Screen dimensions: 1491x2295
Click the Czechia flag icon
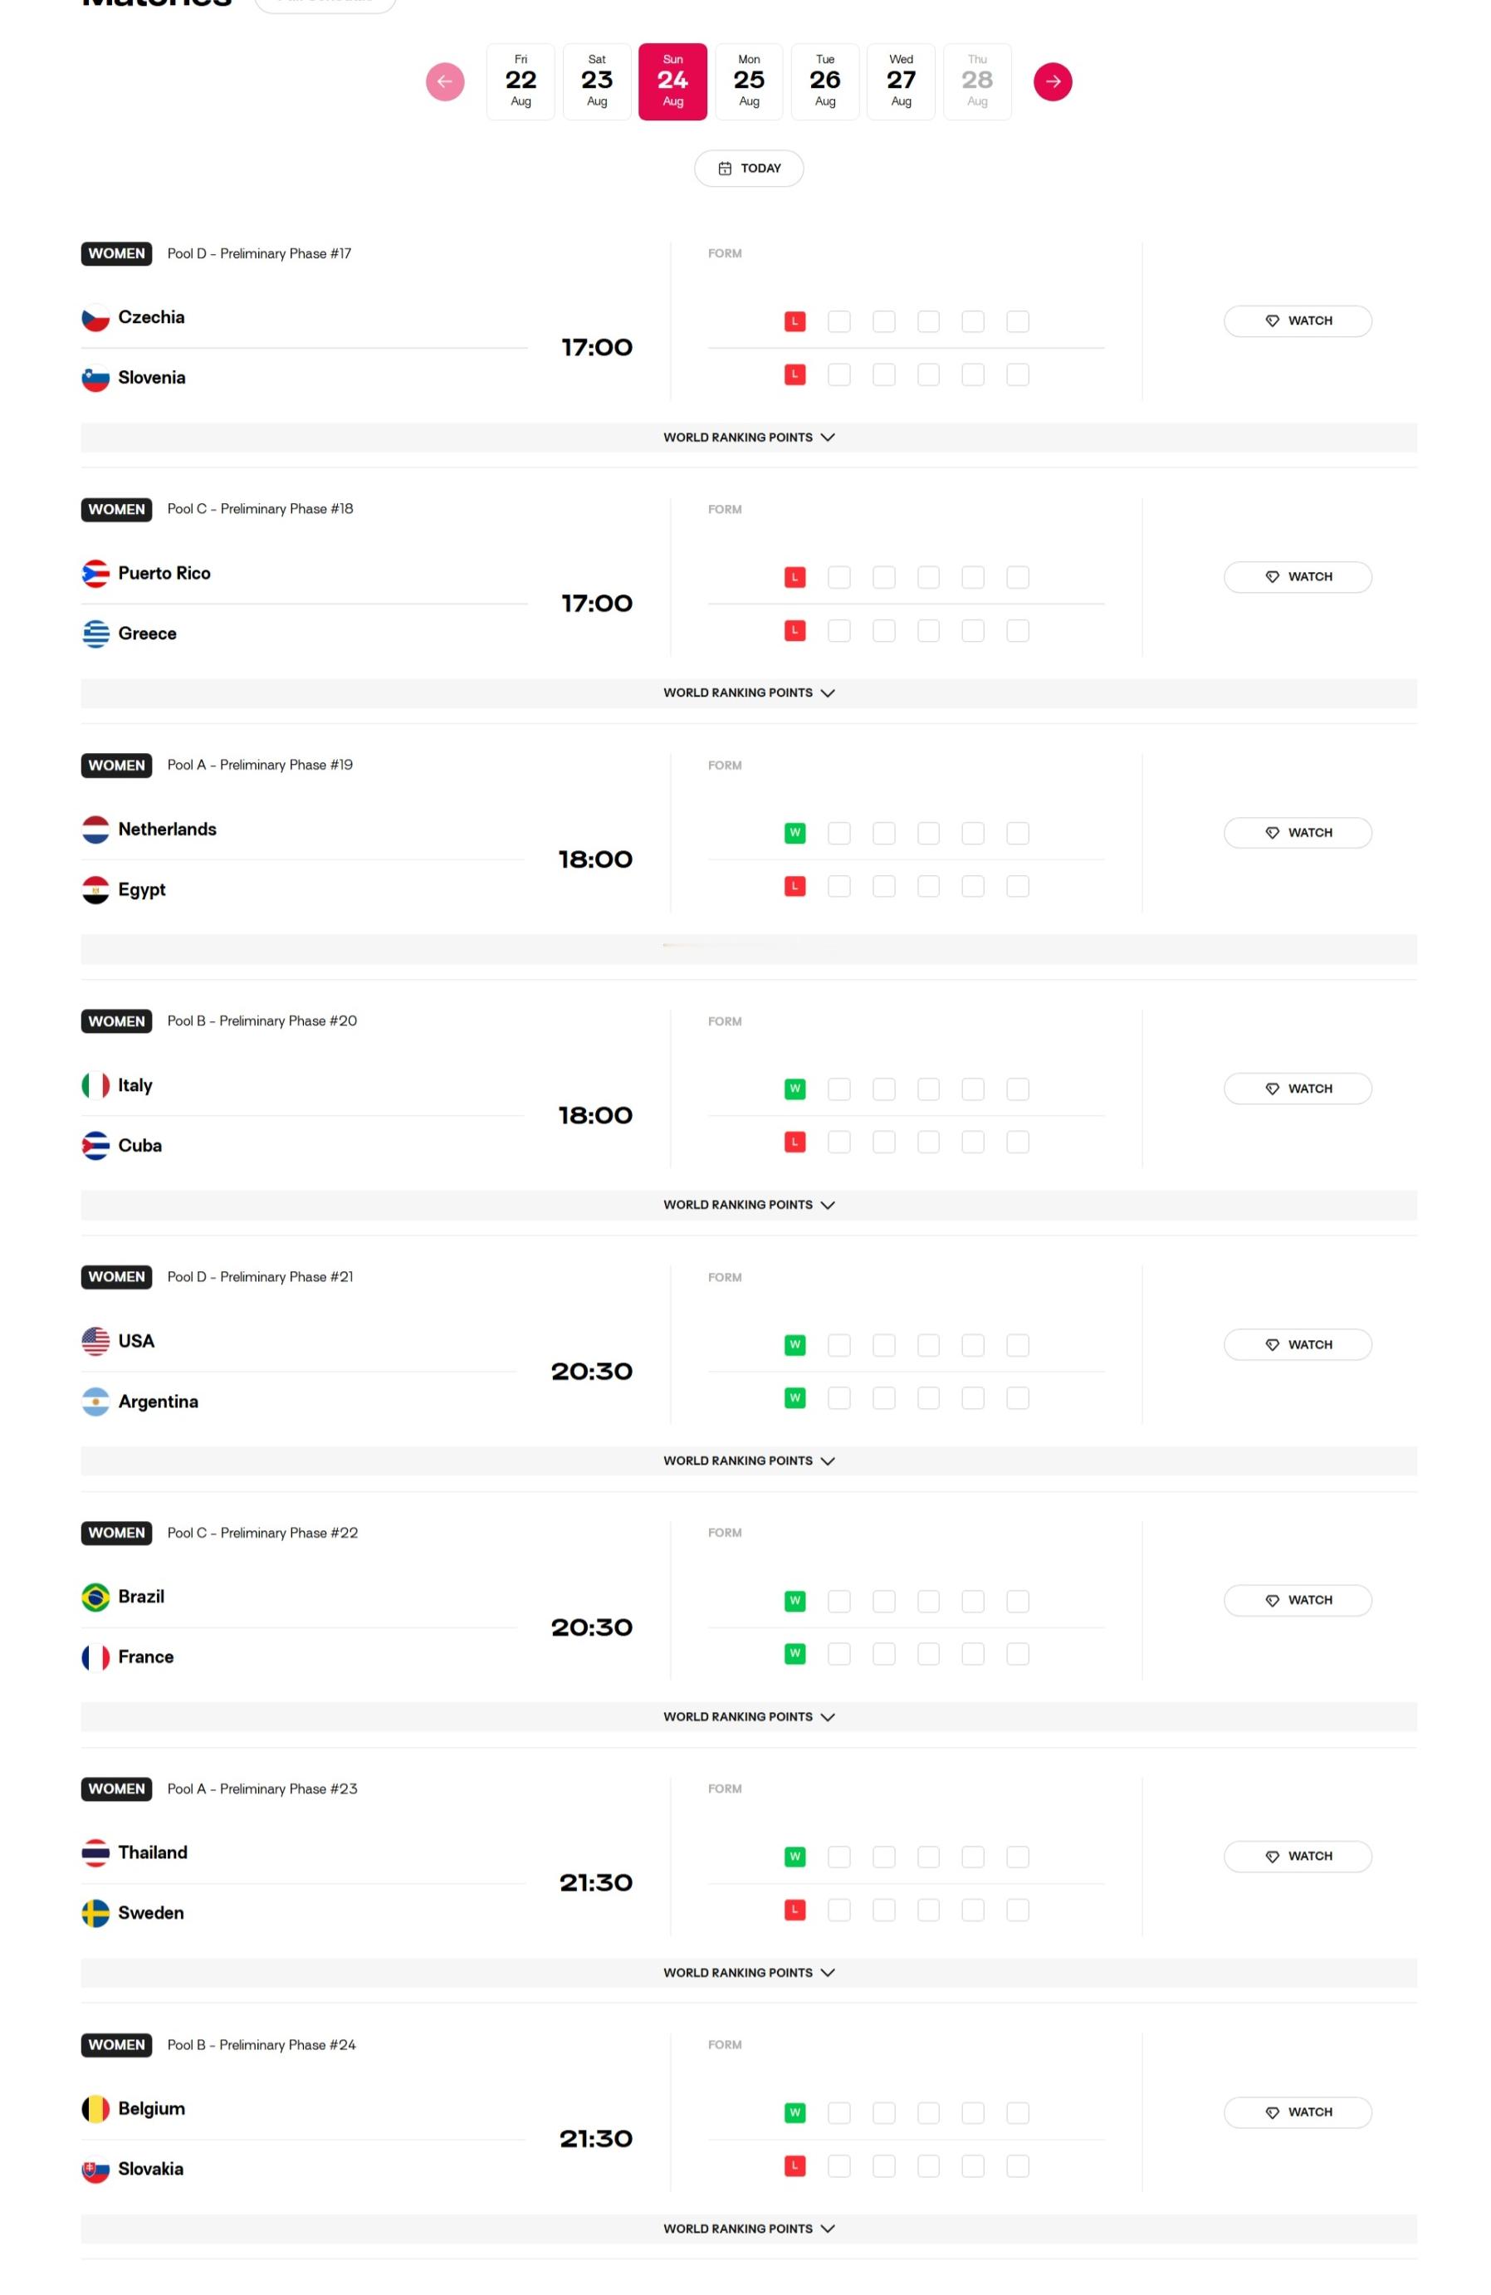95,318
